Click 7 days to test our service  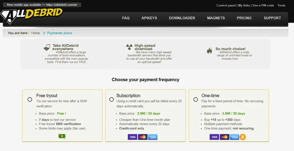coord(57,120)
